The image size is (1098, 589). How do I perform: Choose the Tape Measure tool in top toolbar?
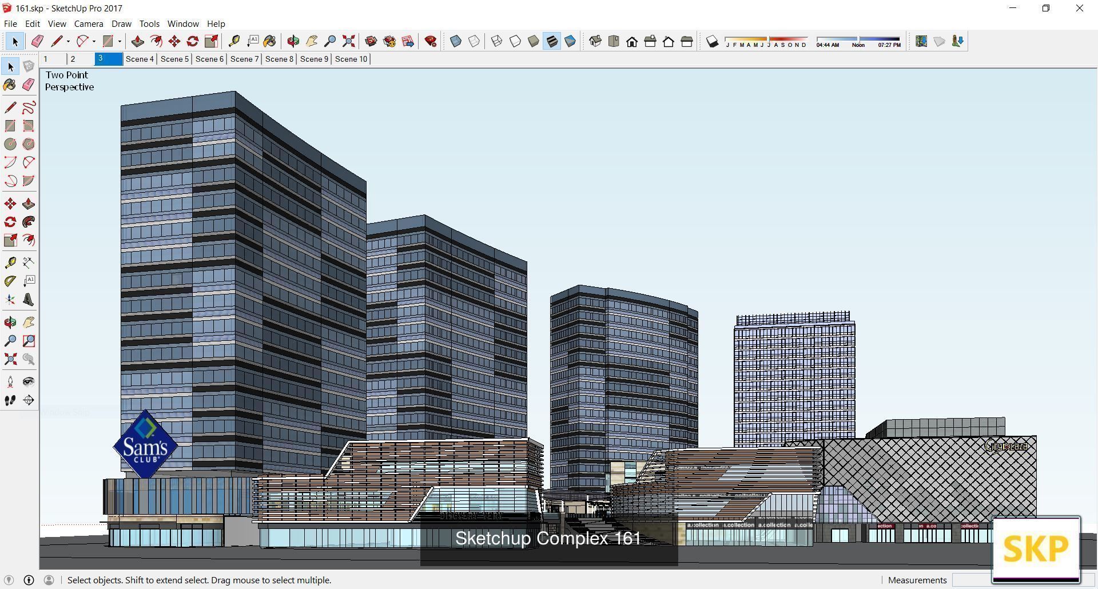pyautogui.click(x=234, y=41)
